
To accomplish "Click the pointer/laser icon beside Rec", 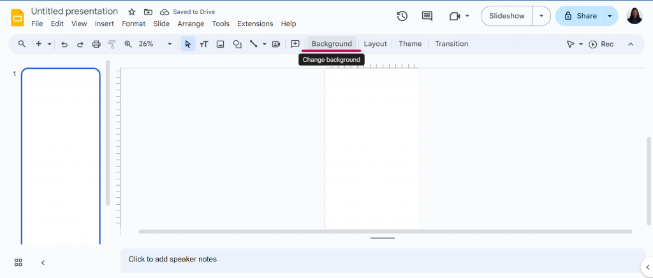I will pyautogui.click(x=570, y=44).
